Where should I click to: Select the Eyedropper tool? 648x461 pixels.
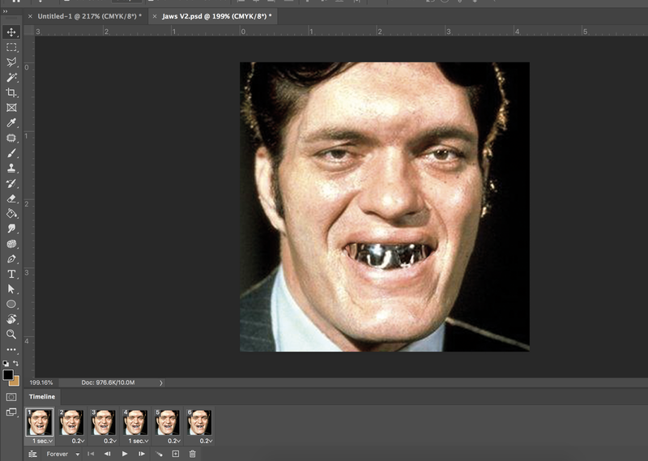(11, 123)
